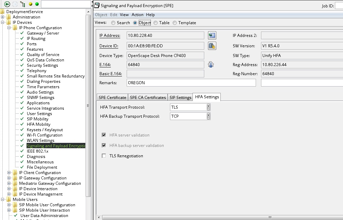Click the IP Gateway Configuration folder icon
This screenshot has height=220, width=343.
click(15, 178)
